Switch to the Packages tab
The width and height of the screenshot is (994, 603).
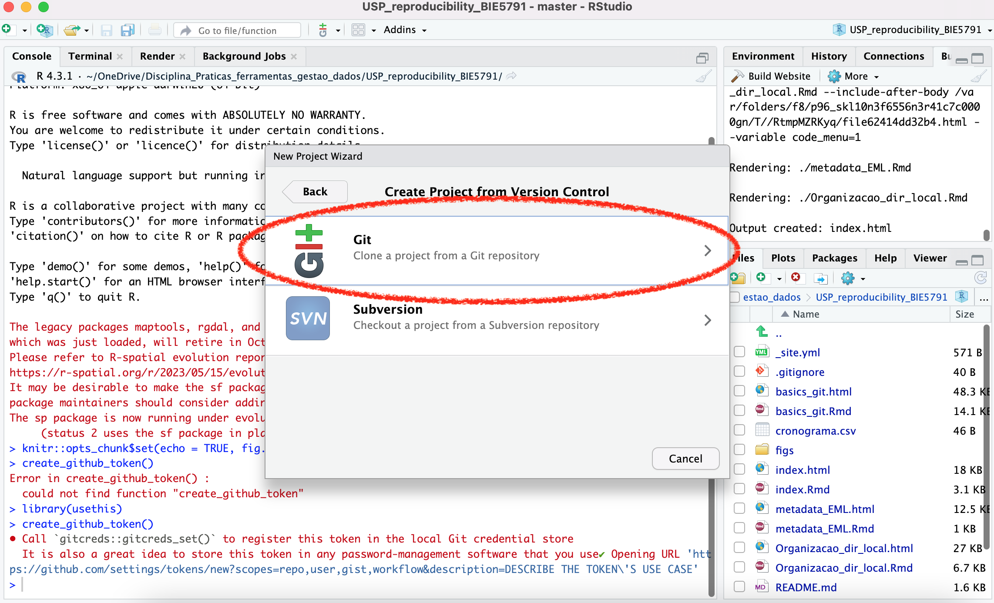pyautogui.click(x=834, y=258)
